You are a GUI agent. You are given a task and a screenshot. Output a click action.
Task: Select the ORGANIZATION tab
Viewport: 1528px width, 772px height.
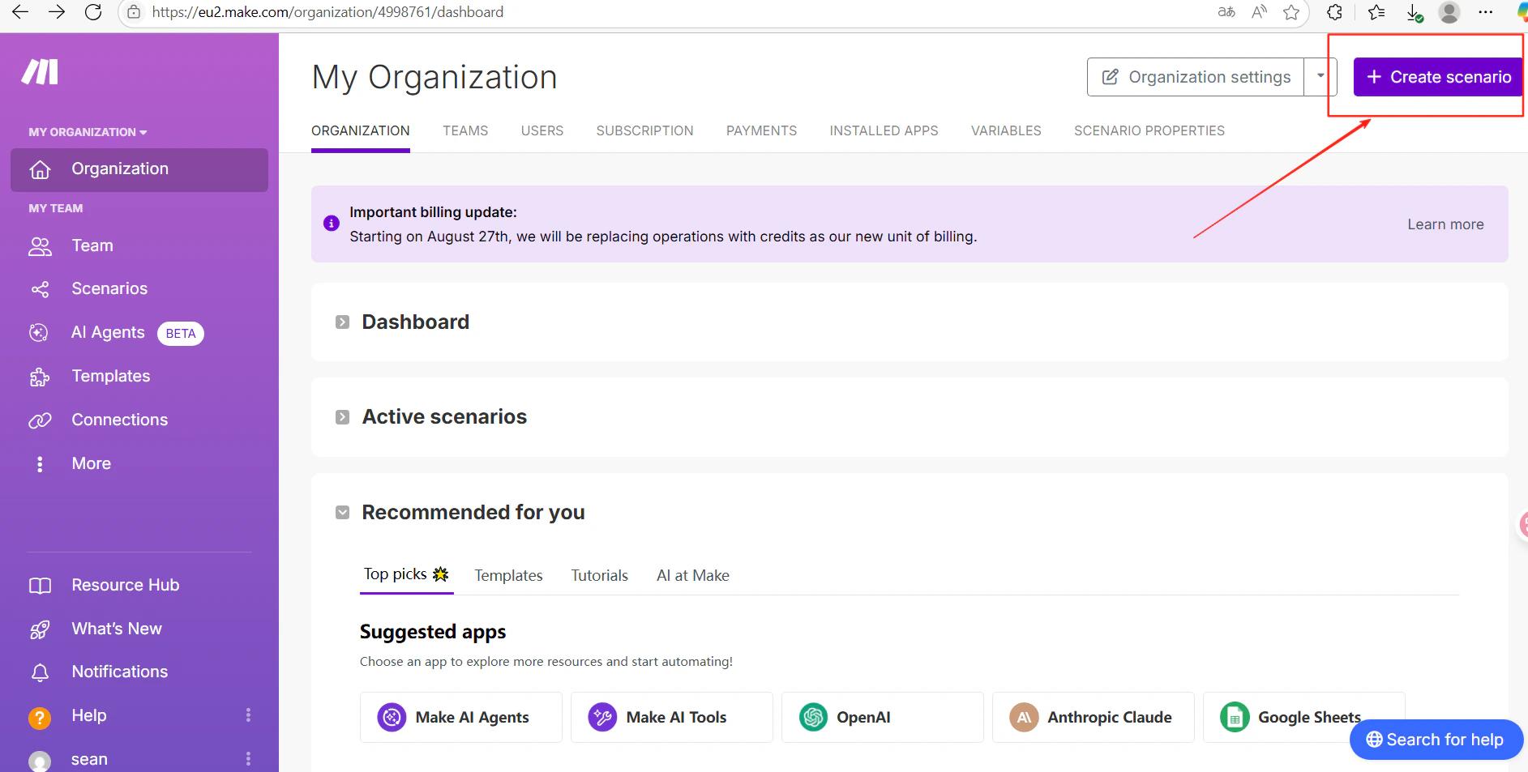[x=361, y=130]
